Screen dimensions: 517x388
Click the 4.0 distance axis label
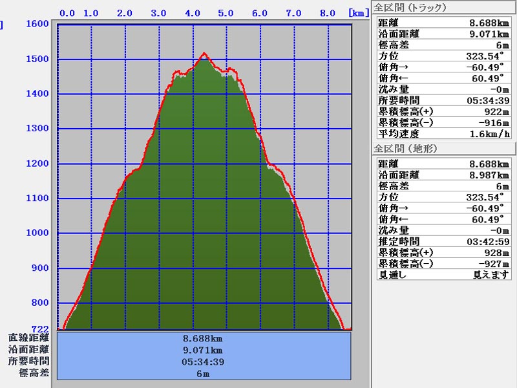(192, 13)
